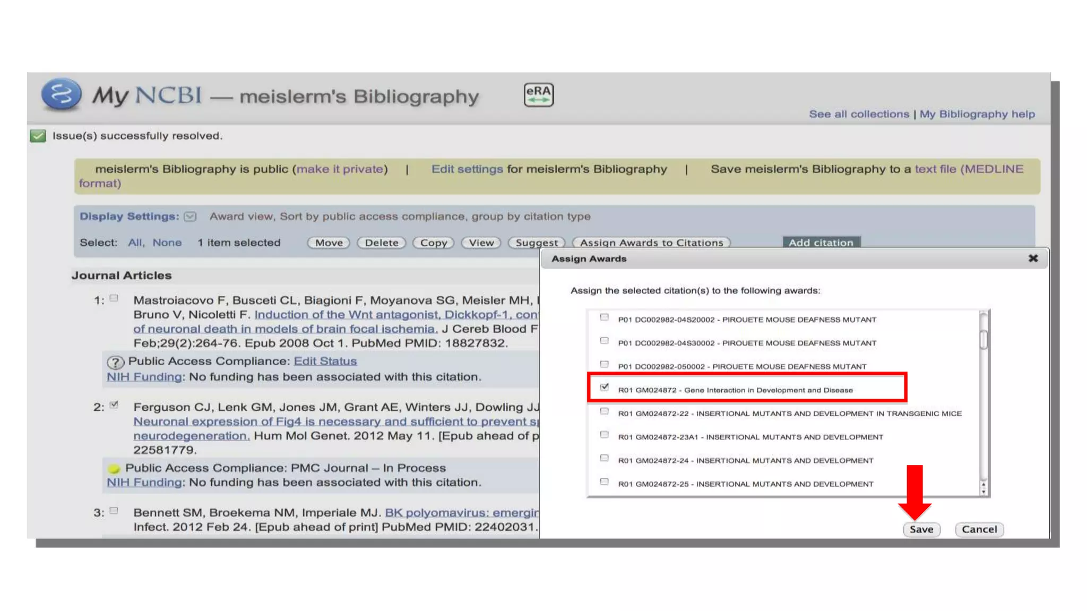
Task: Click the Cancel button in the dialog
Action: [979, 529]
